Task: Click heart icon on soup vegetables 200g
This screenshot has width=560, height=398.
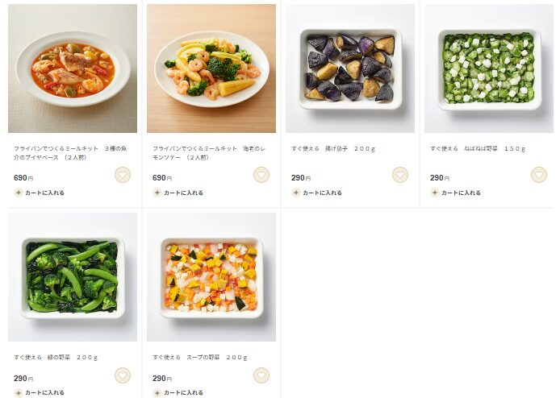Action: [261, 375]
